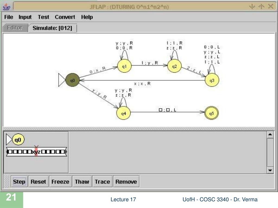Click the slide number 21
This screenshot has width=278, height=208.
(x=11, y=197)
